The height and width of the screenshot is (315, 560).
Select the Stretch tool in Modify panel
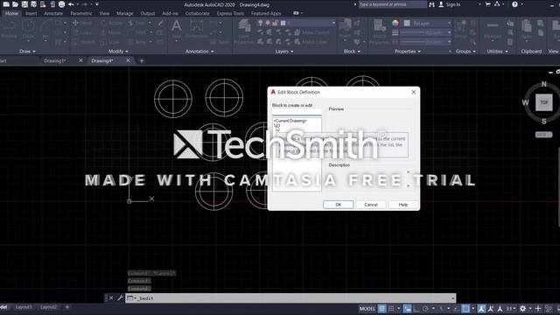(83, 42)
